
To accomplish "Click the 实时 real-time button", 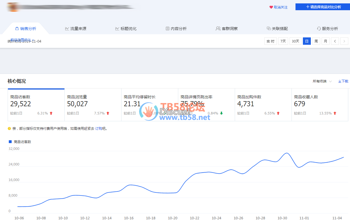I will pos(270,41).
